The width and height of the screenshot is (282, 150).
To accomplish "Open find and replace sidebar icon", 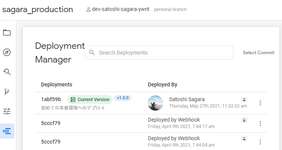I will point(7,72).
